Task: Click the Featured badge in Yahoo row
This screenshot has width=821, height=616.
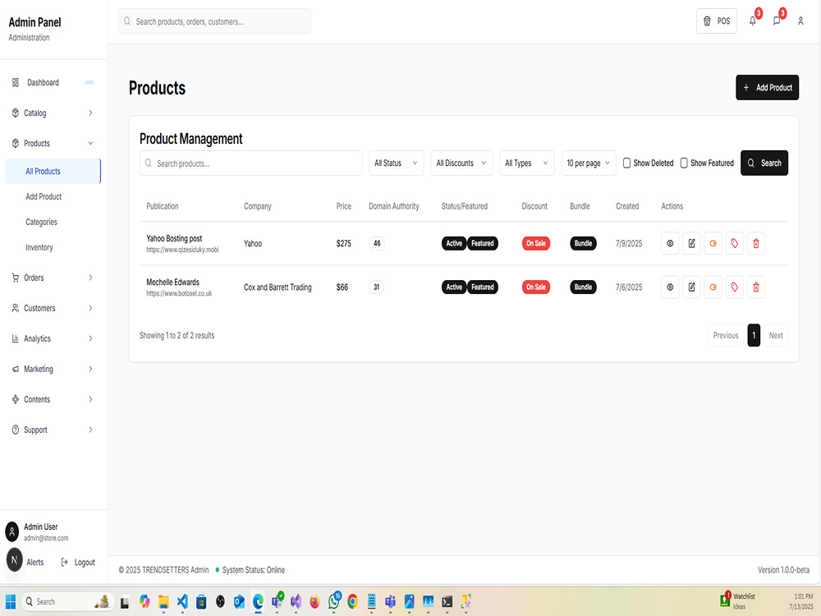Action: click(482, 243)
